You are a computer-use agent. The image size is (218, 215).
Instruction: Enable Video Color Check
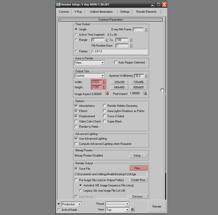pyautogui.click(x=76, y=121)
